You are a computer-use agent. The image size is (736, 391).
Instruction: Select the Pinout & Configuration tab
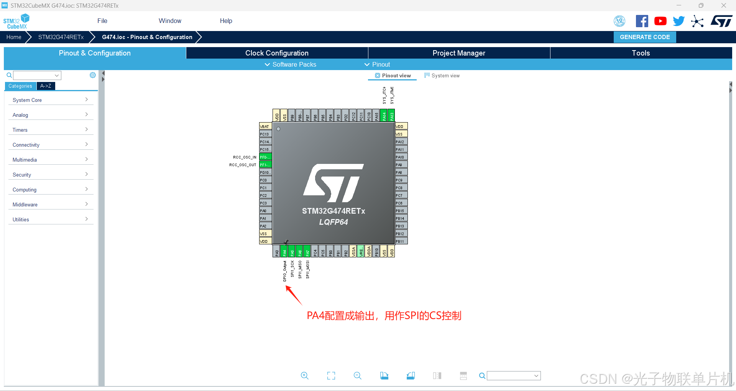click(x=95, y=53)
